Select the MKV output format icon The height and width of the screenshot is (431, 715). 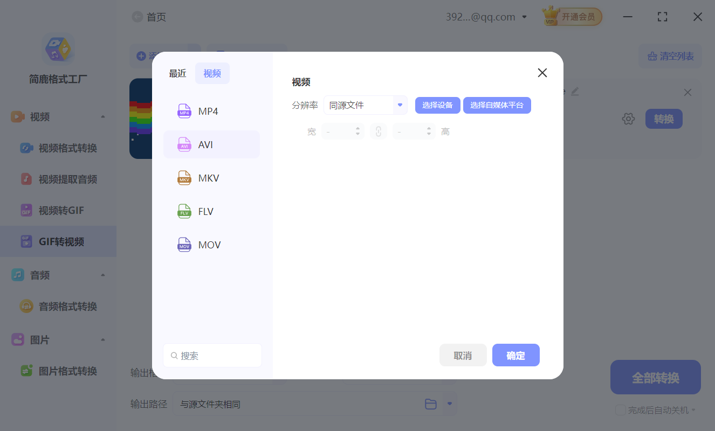click(x=184, y=178)
